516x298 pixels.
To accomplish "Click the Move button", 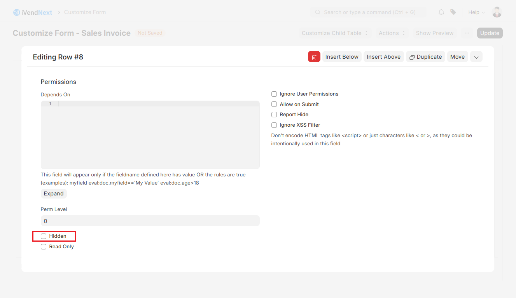I will point(458,57).
